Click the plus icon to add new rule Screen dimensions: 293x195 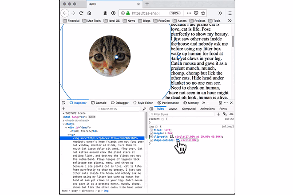[x=218, y=114]
